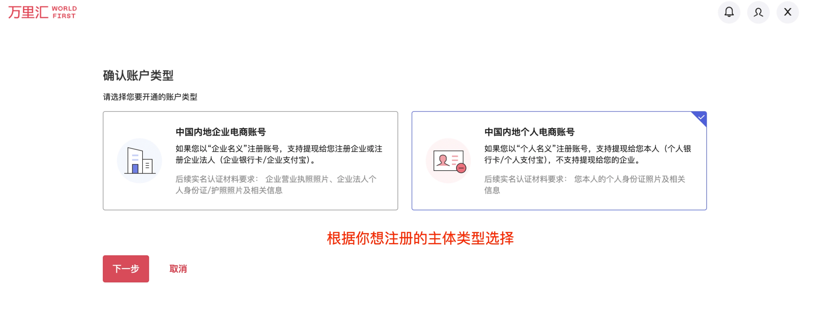Open the notification bell icon
The width and height of the screenshot is (821, 310).
pyautogui.click(x=729, y=12)
